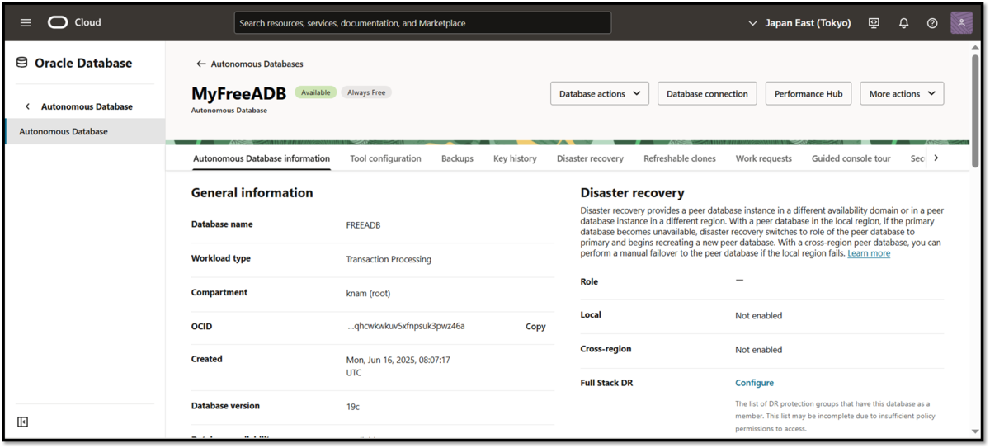
Task: Click the 19c database version value
Action: [x=352, y=407]
